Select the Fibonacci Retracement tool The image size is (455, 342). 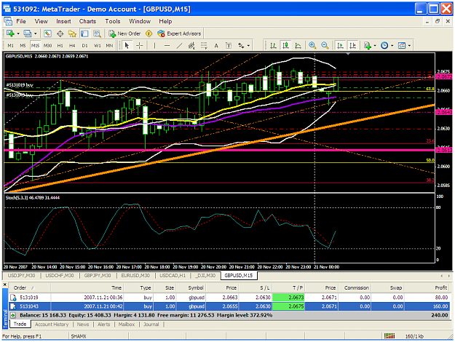[x=204, y=46]
